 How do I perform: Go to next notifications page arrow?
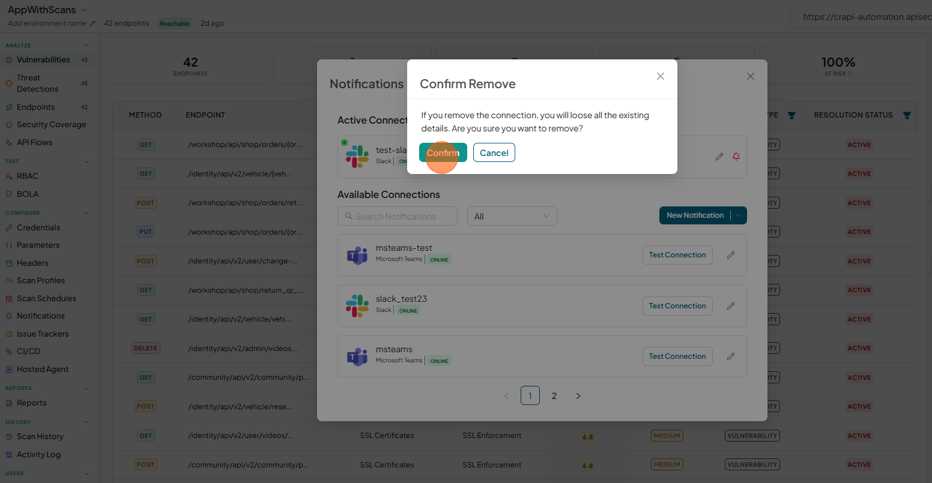point(578,396)
